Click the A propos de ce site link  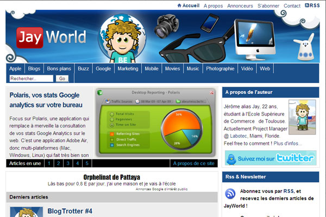tap(194, 163)
